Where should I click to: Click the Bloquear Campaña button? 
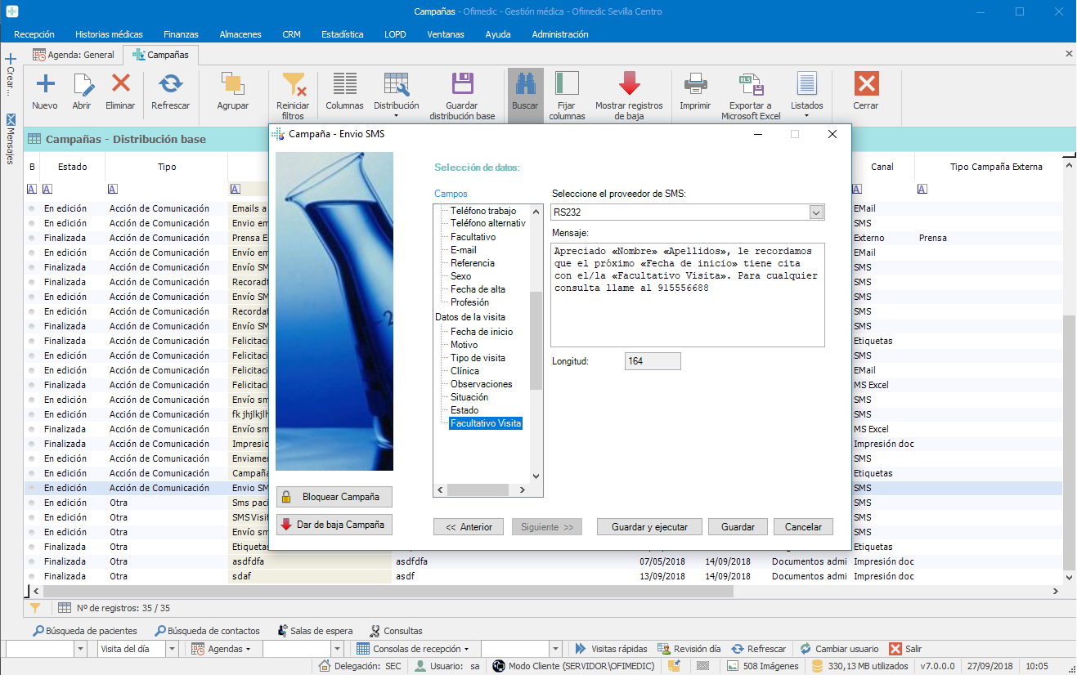point(334,497)
